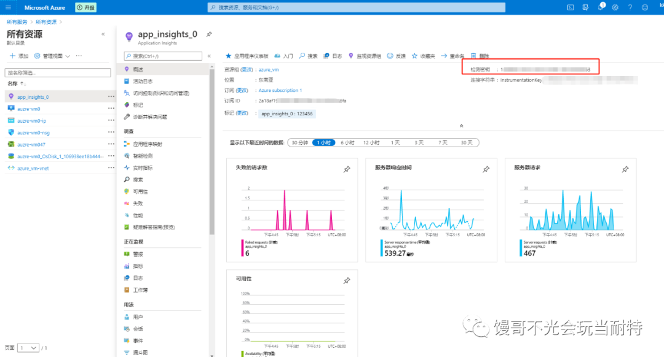Pin the 服务器响应时间 chart
This screenshot has height=357, width=664.
pos(486,169)
